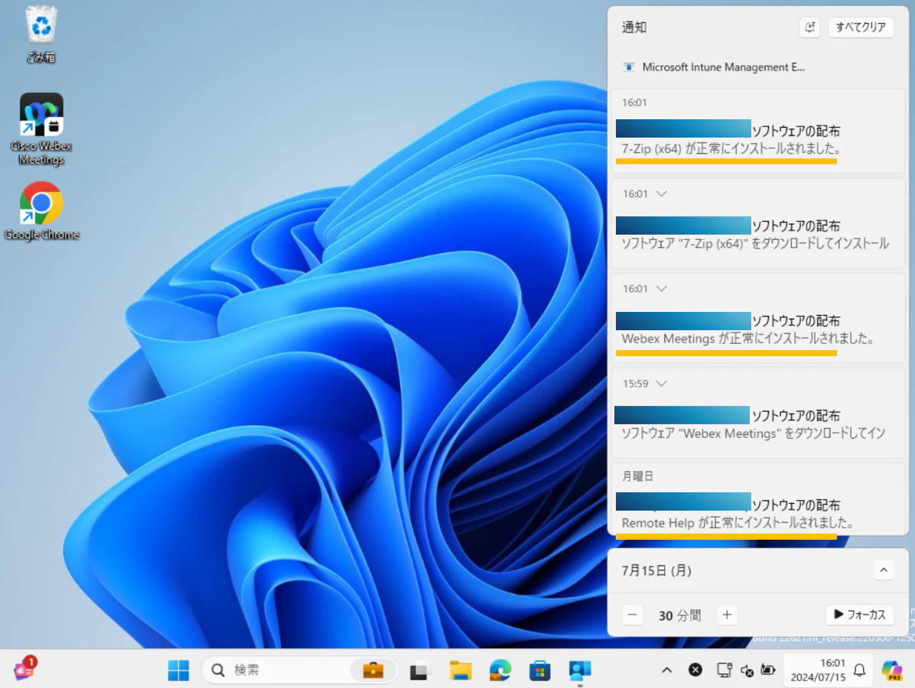
Task: Open the Copilot preview icon
Action: click(891, 670)
